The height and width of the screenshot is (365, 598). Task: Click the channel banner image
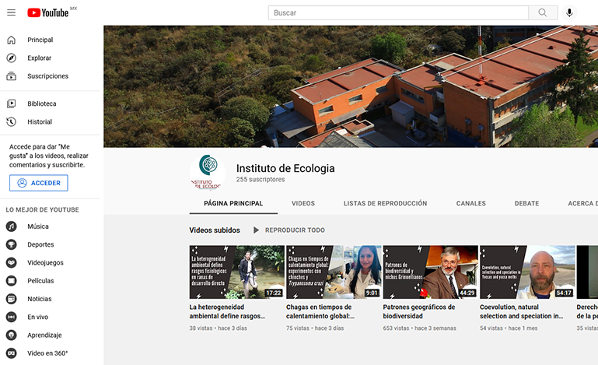[x=351, y=86]
